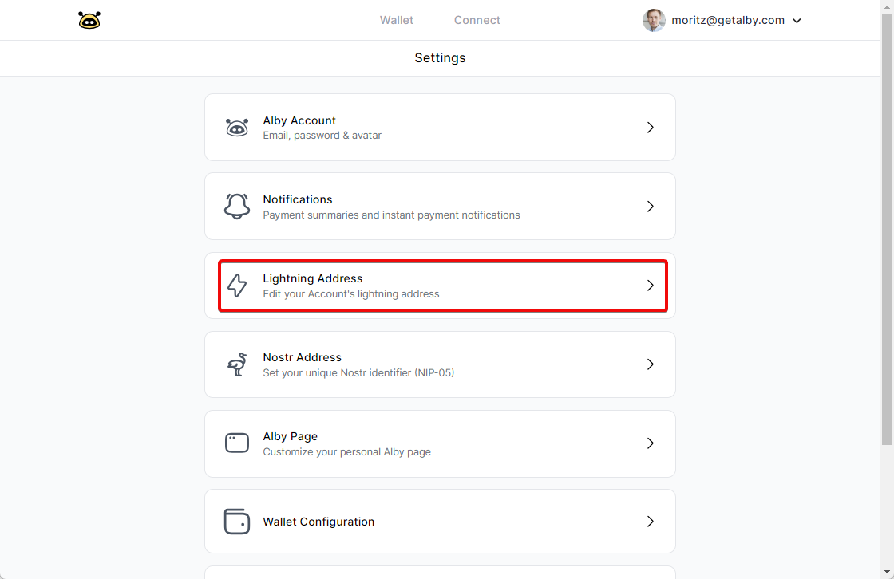This screenshot has width=894, height=579.
Task: Expand the Wallet Configuration row chevron
Action: [650, 522]
